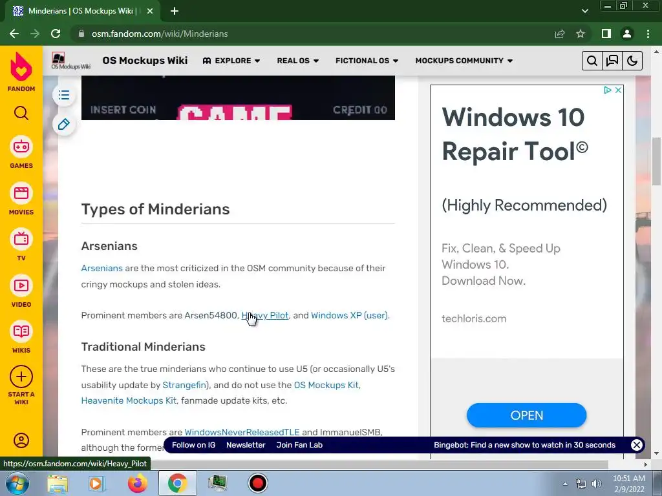
Task: Click the edit pencil icon
Action: (x=64, y=125)
